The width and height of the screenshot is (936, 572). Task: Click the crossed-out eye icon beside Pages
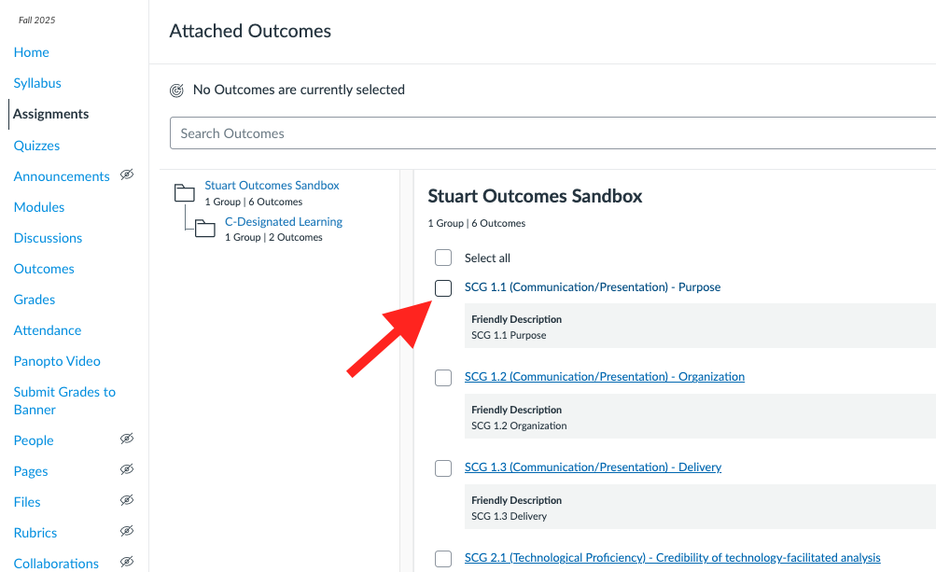[x=127, y=469]
